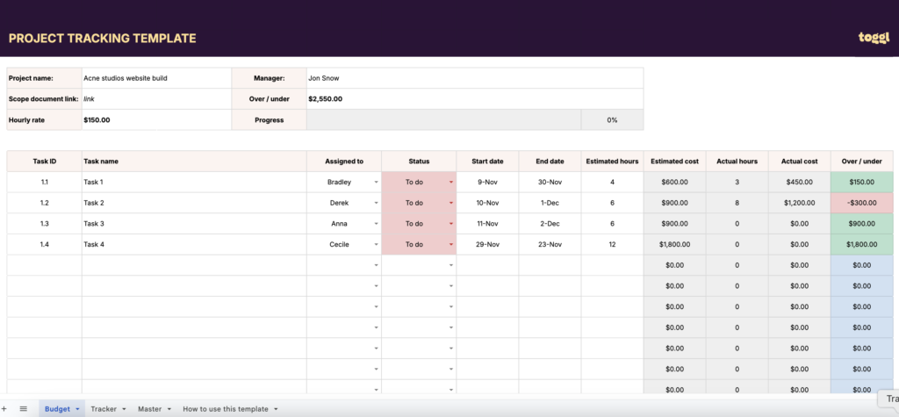Open Budget tab dropdown arrow

[77, 409]
